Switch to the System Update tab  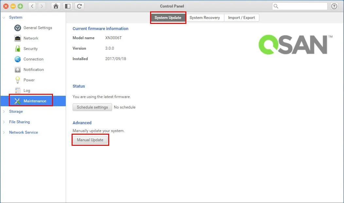point(168,18)
